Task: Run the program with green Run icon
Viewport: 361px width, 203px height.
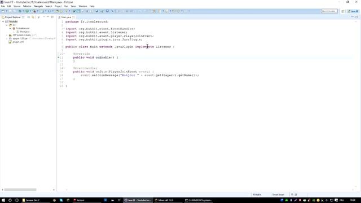Action: click(27, 11)
